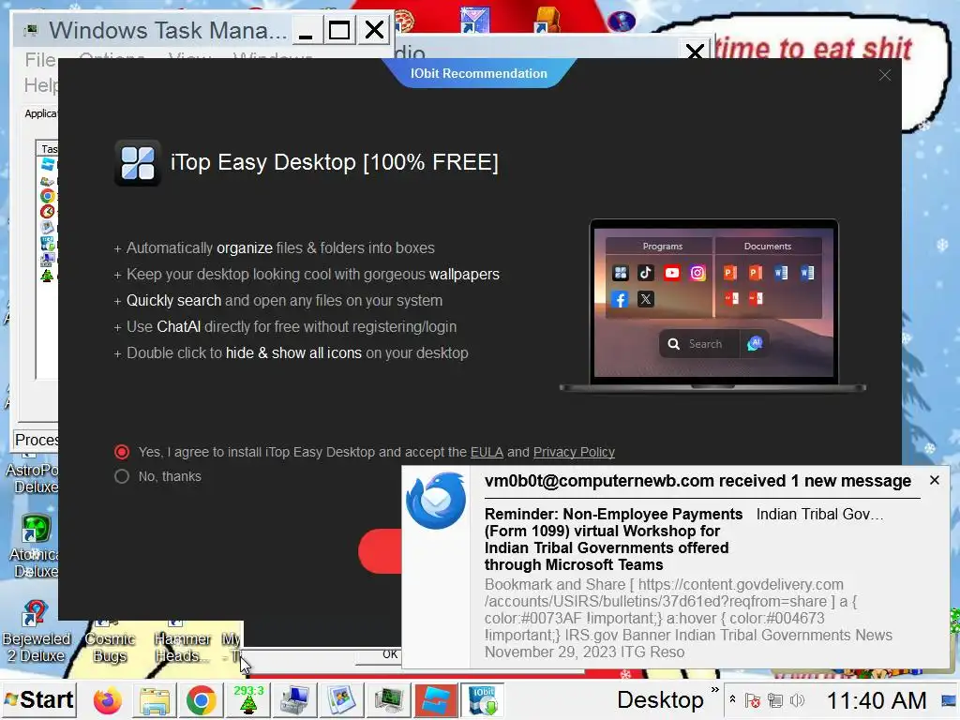This screenshot has width=960, height=720.
Task: Open the computer toolbox taskbar icon
Action: click(294, 700)
